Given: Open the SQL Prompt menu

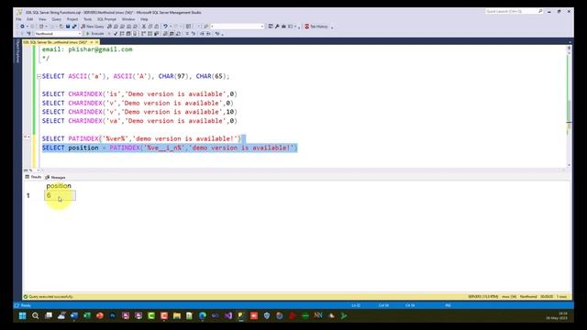Looking at the screenshot, I should [106, 19].
